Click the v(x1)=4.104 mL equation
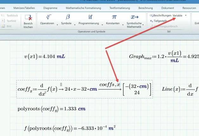199x136 pixels. coord(45,56)
